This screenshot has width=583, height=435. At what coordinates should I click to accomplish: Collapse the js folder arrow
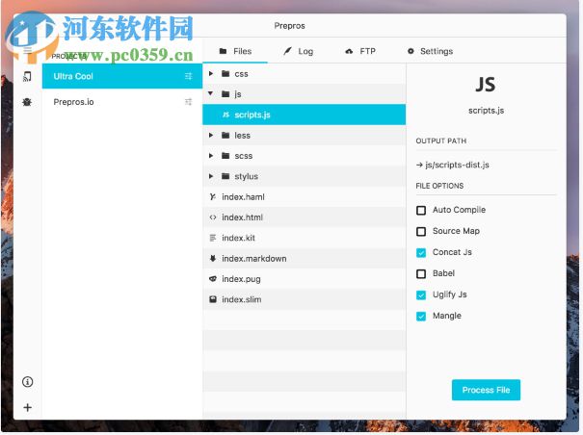(211, 93)
